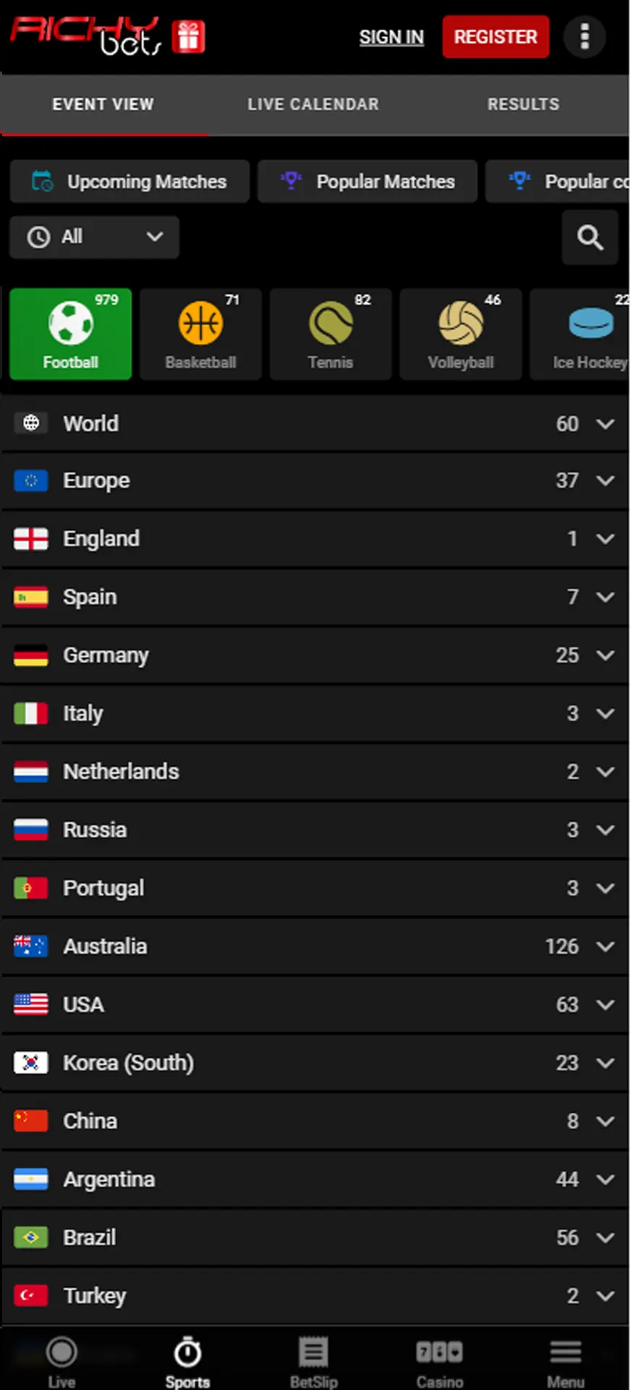The width and height of the screenshot is (630, 1390).
Task: Select the Volleyball sport icon
Action: (461, 334)
